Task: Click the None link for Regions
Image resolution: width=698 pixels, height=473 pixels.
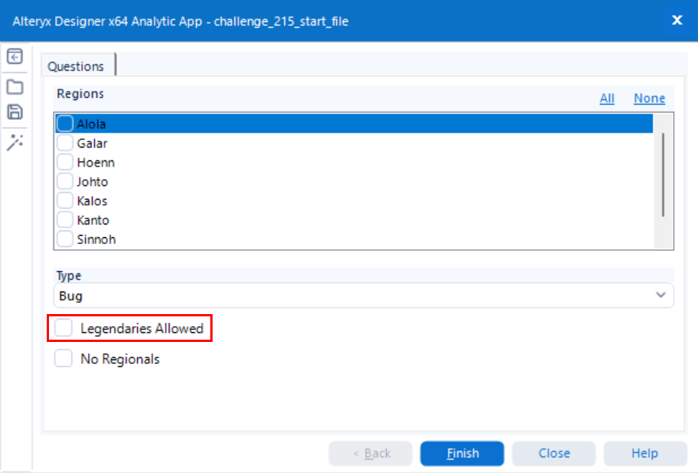Action: [650, 99]
